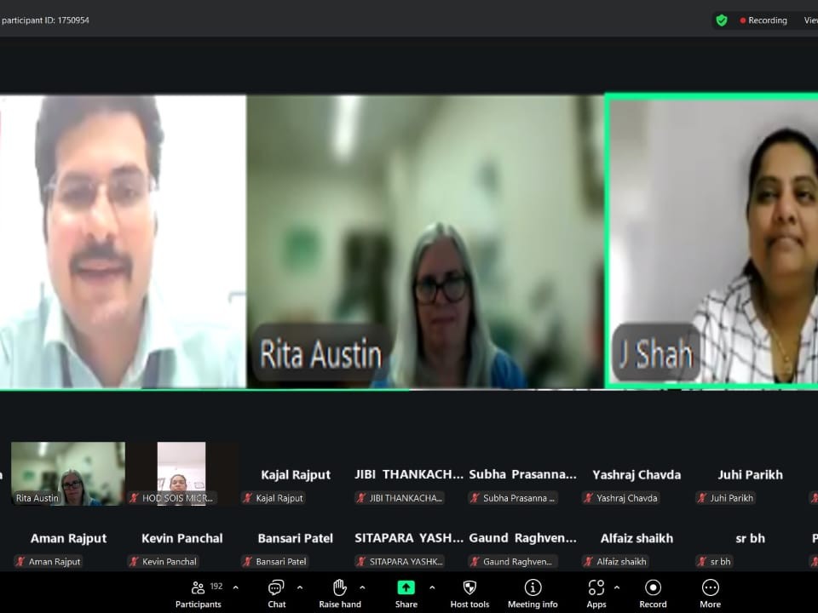This screenshot has height=613, width=818.
Task: Expand the chevron next to Share
Action: [x=432, y=587]
